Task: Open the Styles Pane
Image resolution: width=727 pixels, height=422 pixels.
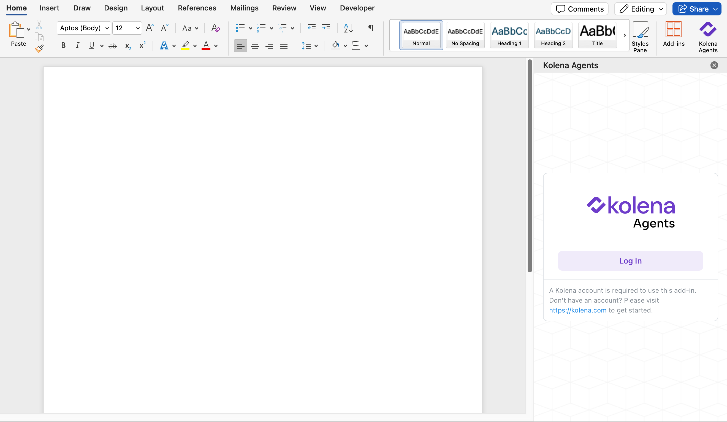Action: (x=640, y=37)
